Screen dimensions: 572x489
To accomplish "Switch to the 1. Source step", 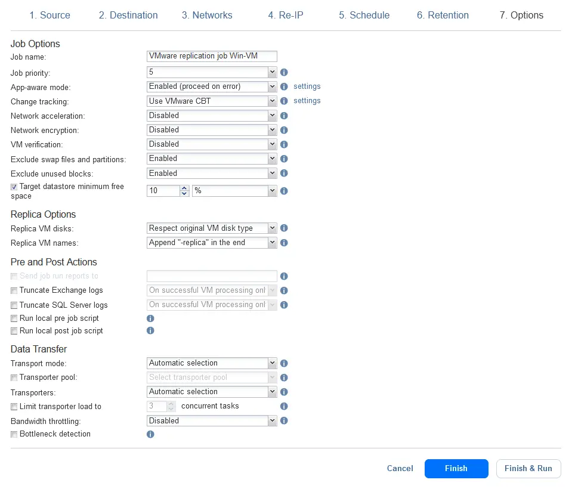I will point(50,16).
